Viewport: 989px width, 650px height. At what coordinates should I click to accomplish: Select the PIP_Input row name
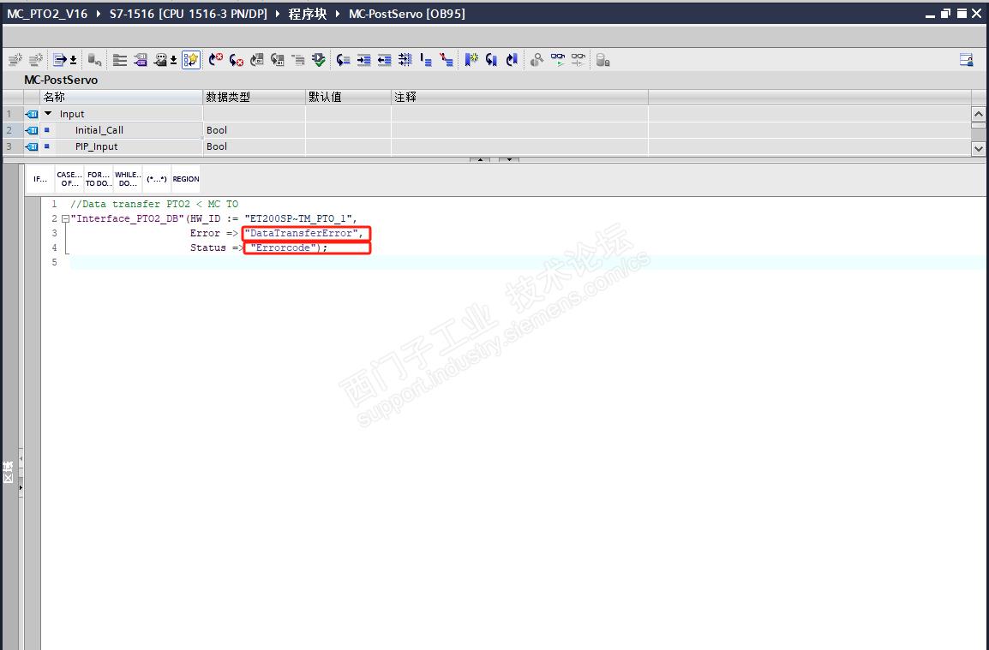pos(97,146)
